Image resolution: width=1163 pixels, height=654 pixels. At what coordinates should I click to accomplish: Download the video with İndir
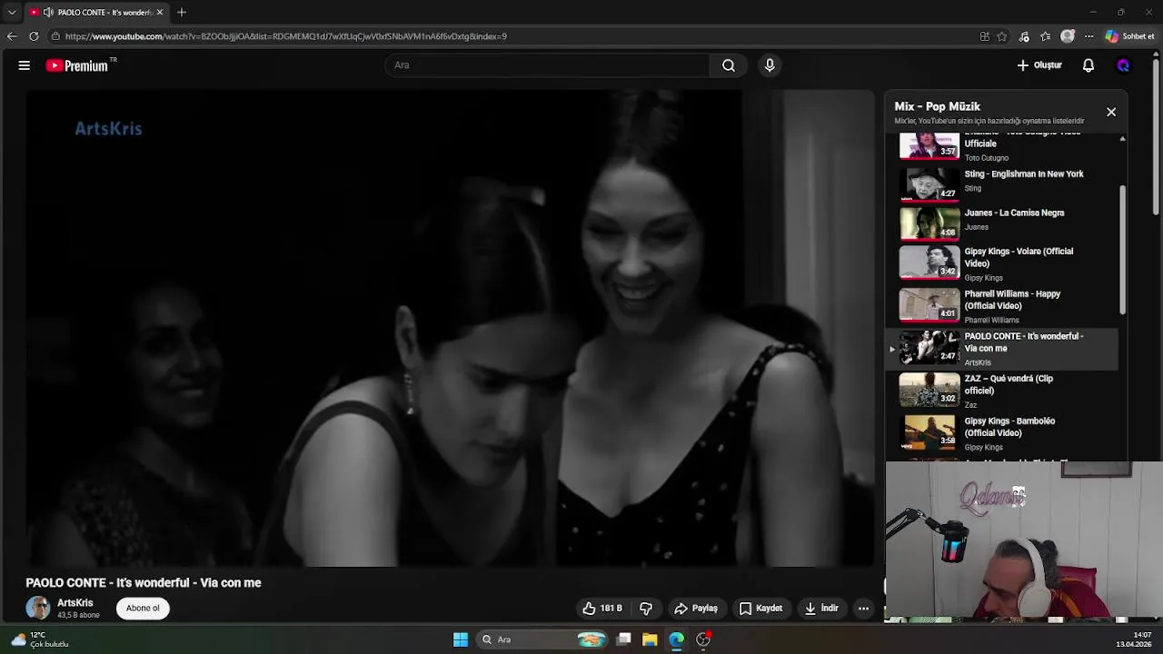pyautogui.click(x=821, y=609)
